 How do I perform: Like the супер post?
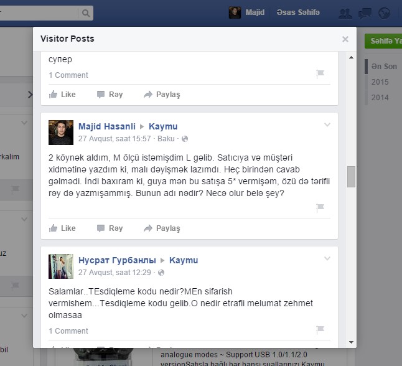[x=62, y=95]
